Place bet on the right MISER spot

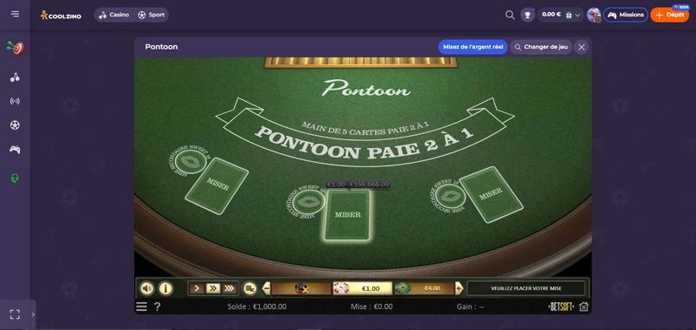(x=491, y=194)
